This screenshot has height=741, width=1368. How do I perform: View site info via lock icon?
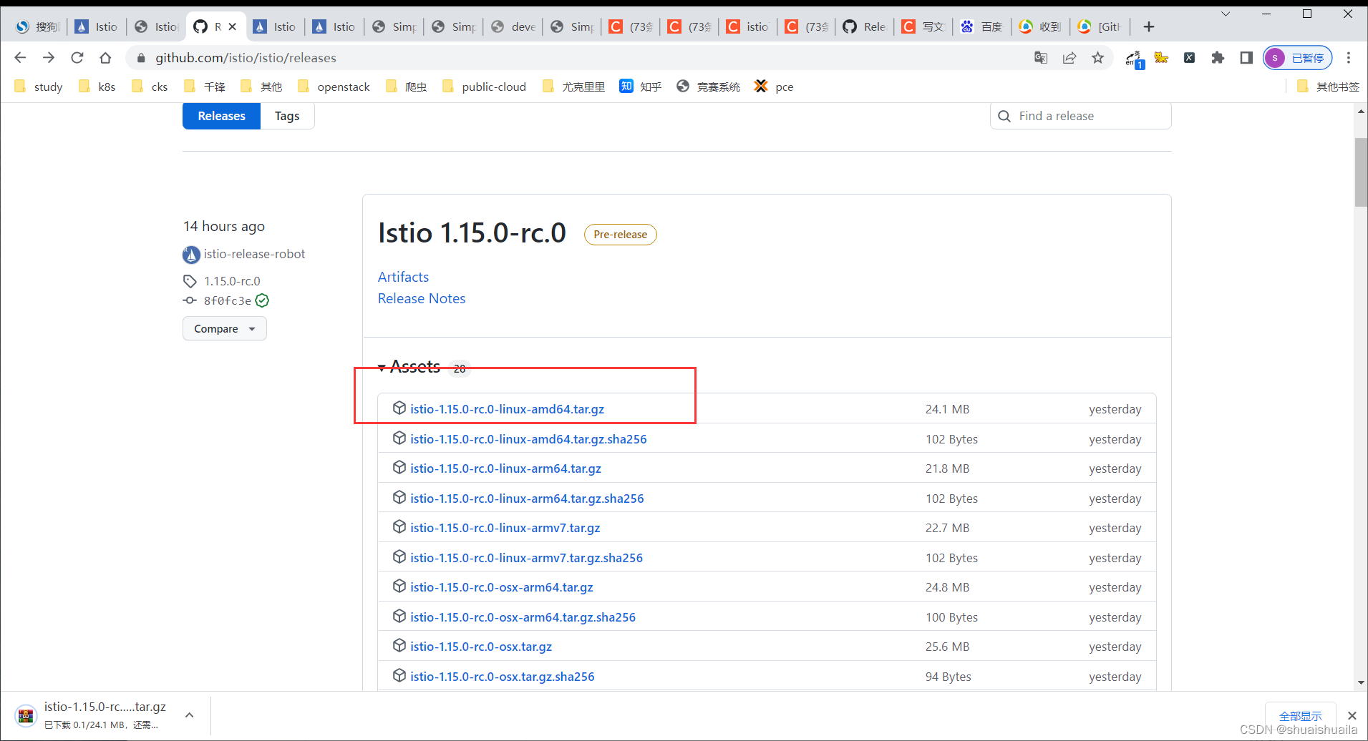pyautogui.click(x=141, y=58)
